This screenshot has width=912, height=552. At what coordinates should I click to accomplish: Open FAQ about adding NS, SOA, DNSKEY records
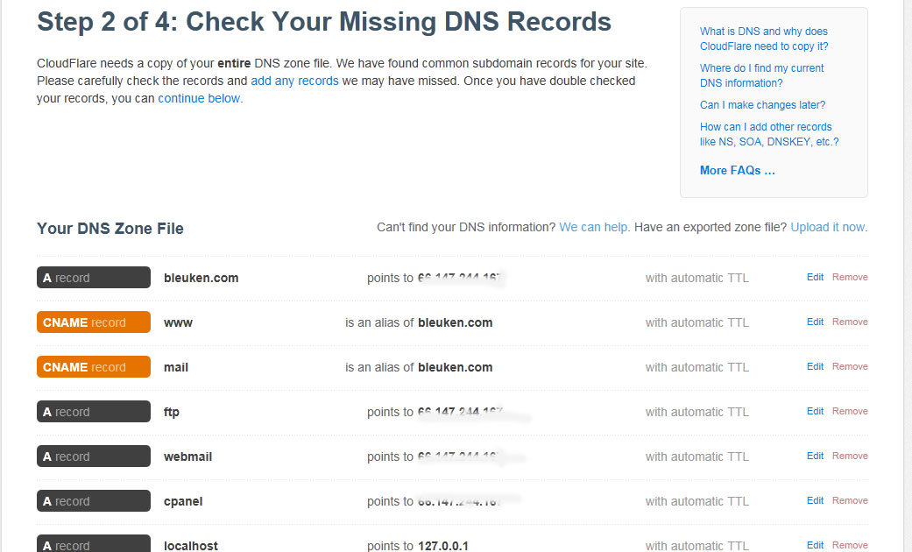coord(769,134)
